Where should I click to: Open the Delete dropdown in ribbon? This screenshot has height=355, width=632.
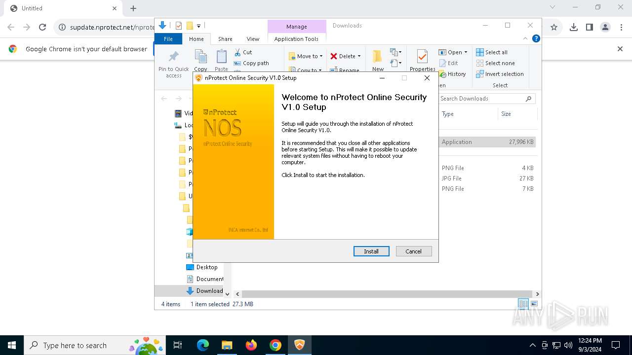tap(346, 56)
